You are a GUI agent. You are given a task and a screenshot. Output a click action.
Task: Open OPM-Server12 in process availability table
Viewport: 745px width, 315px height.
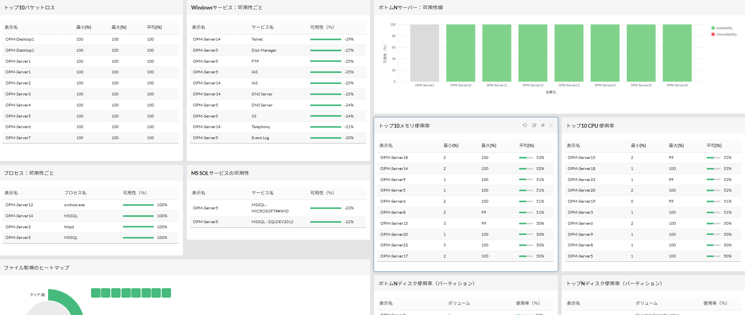[x=19, y=205]
